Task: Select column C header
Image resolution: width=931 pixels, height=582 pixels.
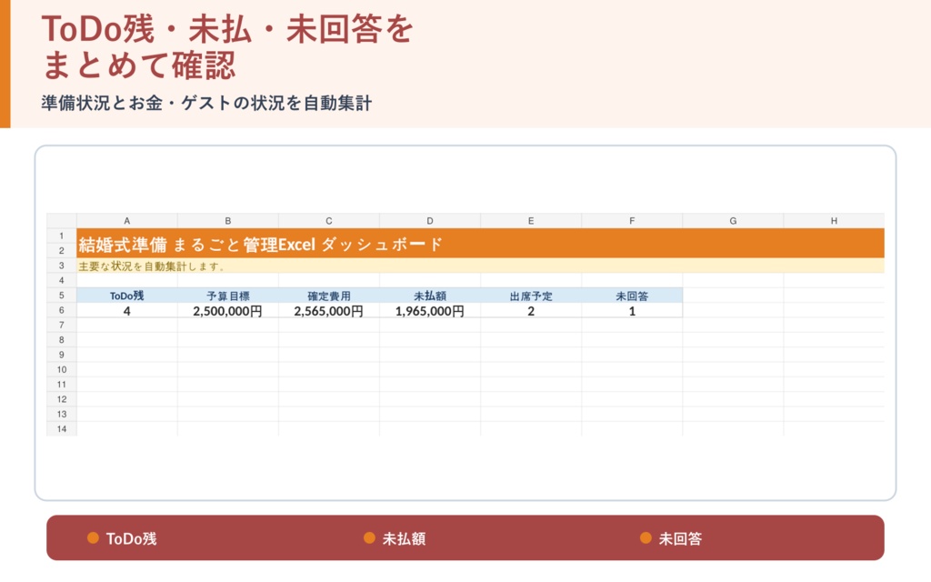Action: pyautogui.click(x=329, y=221)
